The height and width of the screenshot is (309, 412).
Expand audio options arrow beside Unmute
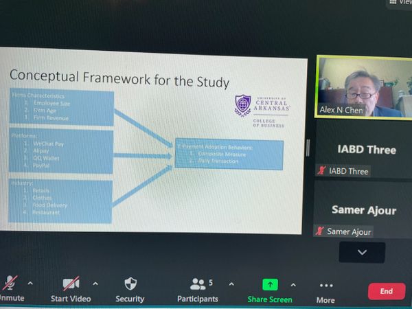pos(30,283)
